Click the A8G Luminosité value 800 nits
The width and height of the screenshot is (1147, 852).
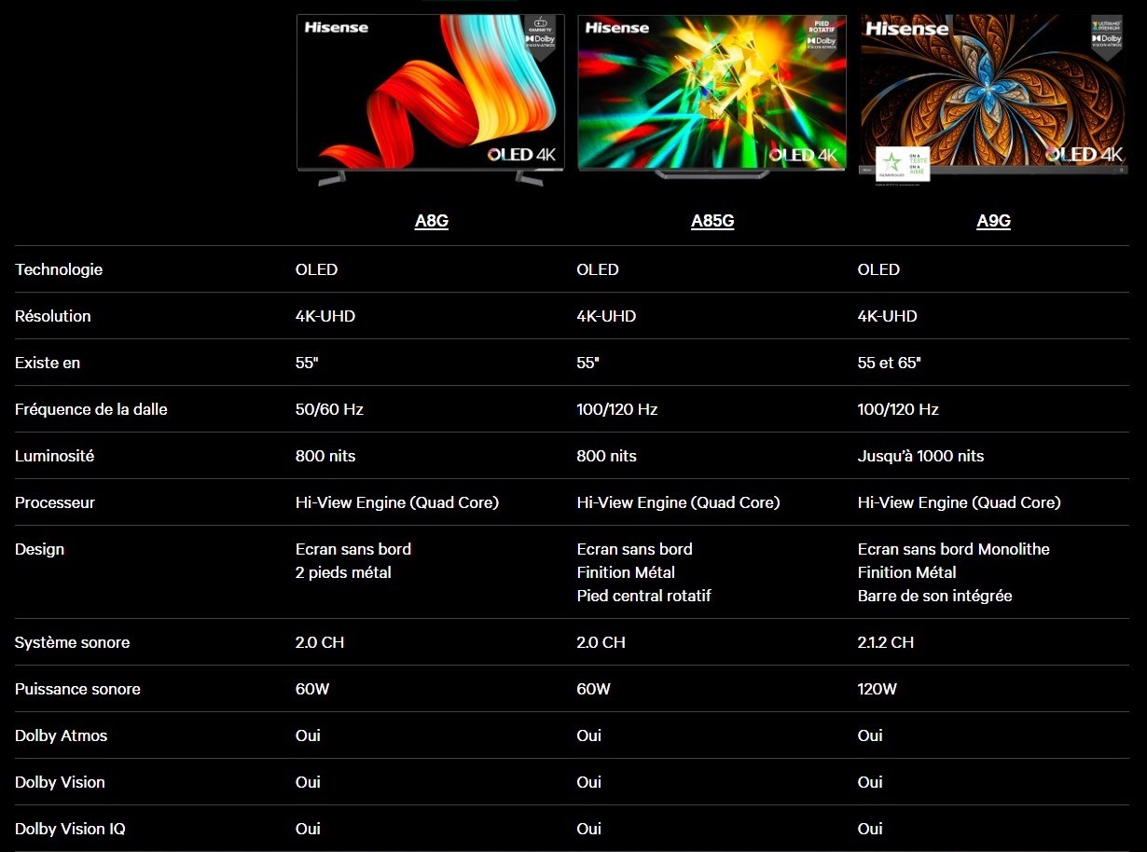click(x=325, y=456)
